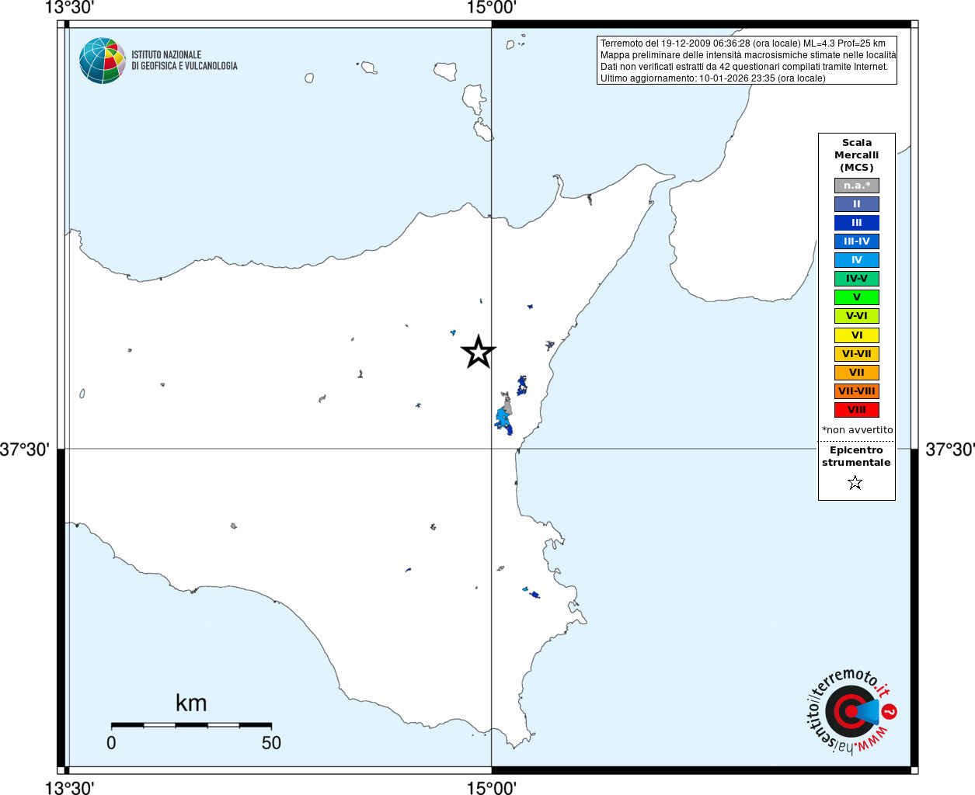Click the epicenter star on the map

click(479, 352)
